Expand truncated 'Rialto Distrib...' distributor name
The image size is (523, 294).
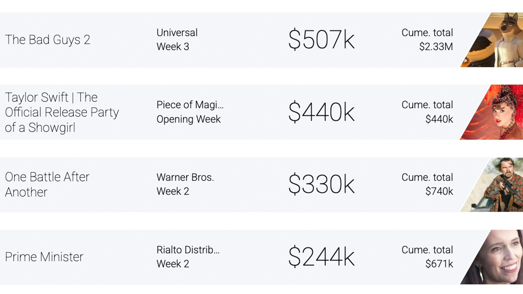(188, 250)
